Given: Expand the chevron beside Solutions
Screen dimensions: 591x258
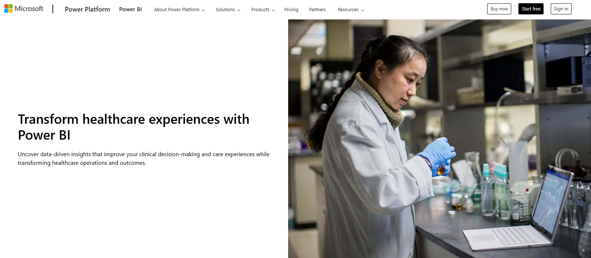Looking at the screenshot, I should tap(239, 10).
